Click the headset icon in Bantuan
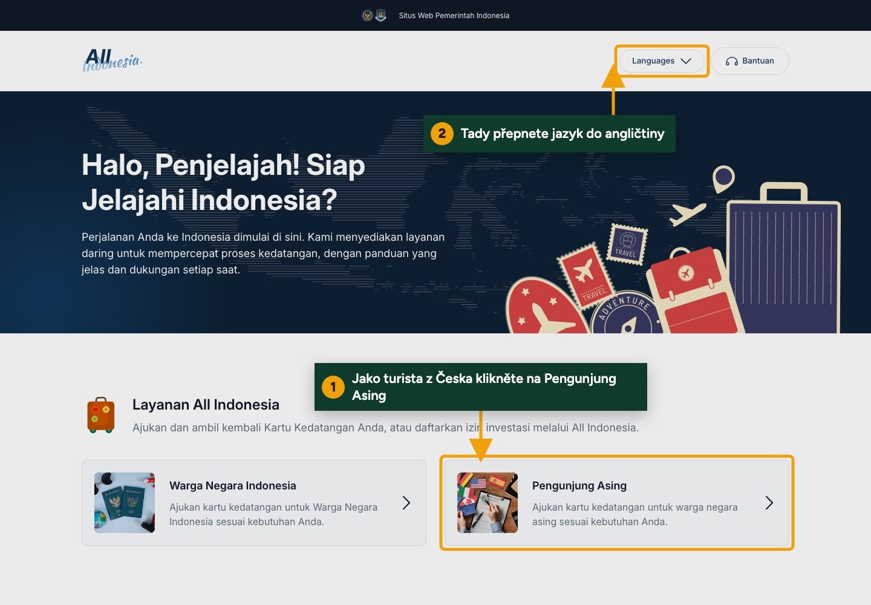Image resolution: width=871 pixels, height=605 pixels. 732,61
